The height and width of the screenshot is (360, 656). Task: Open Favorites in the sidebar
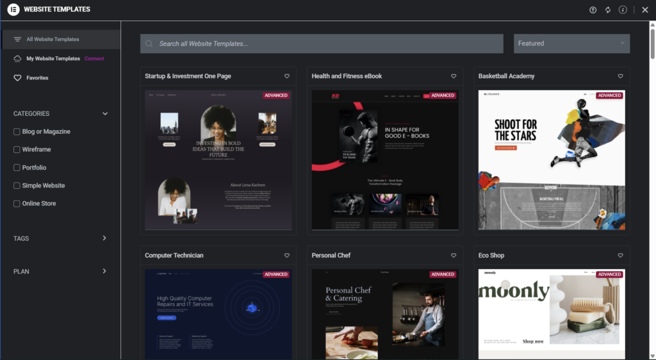pyautogui.click(x=37, y=78)
